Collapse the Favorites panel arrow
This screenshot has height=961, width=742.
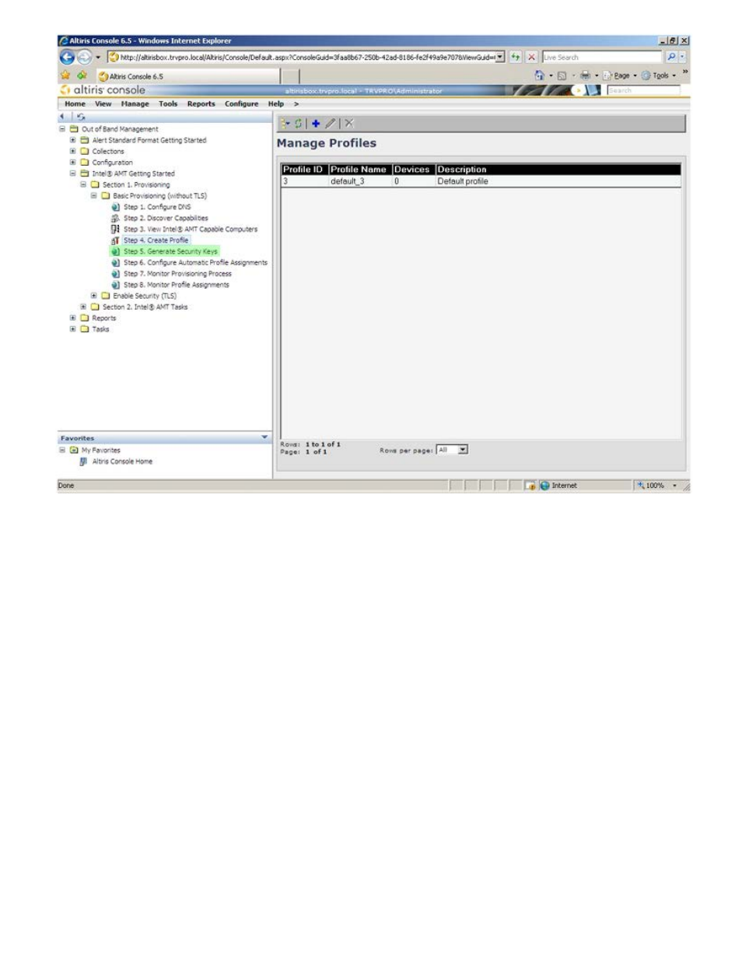[x=264, y=438]
